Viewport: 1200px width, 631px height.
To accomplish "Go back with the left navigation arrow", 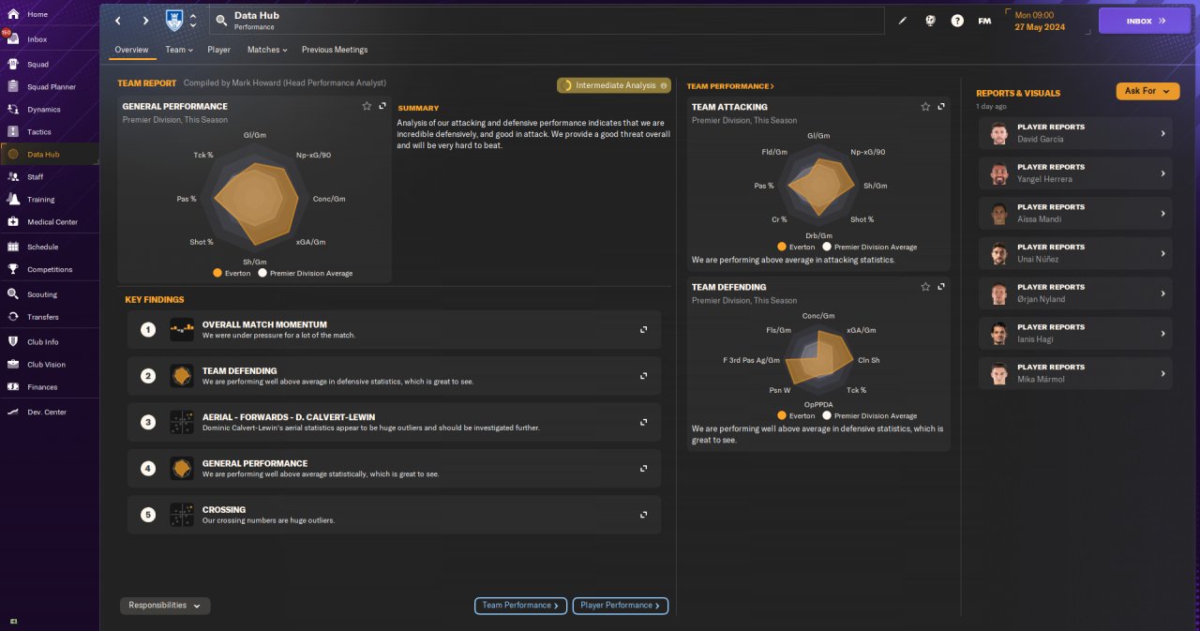I will 118,21.
